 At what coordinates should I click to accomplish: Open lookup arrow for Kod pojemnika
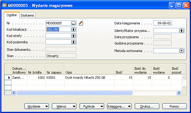pyautogui.click(x=73, y=42)
